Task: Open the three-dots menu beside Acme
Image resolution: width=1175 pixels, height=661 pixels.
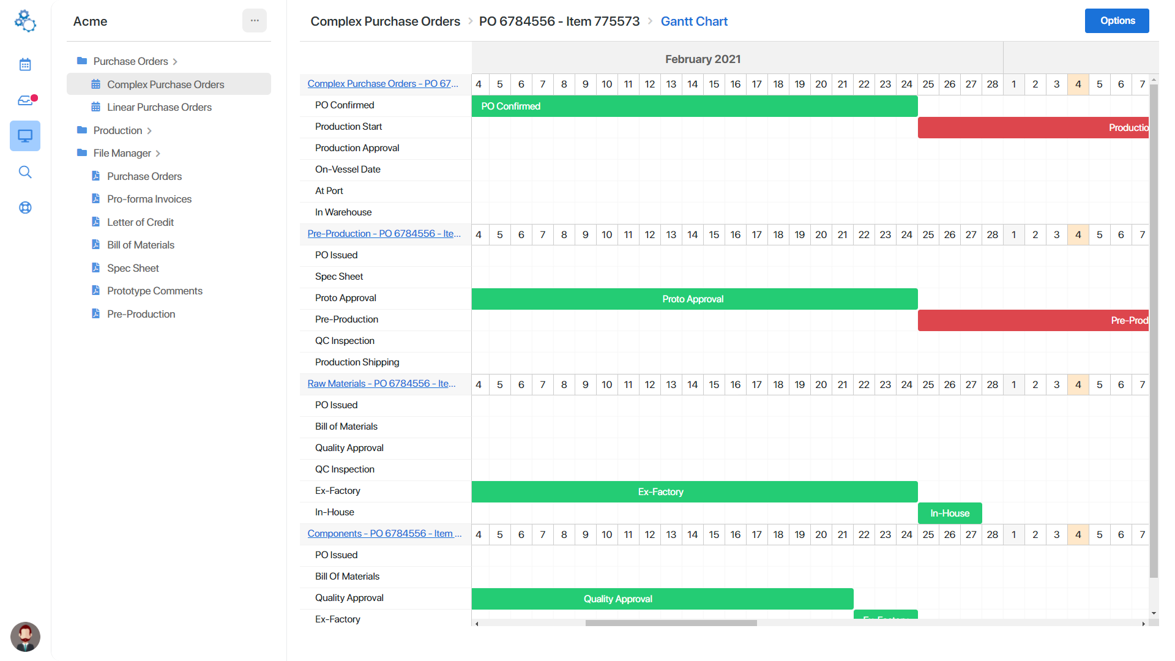Action: (x=255, y=21)
